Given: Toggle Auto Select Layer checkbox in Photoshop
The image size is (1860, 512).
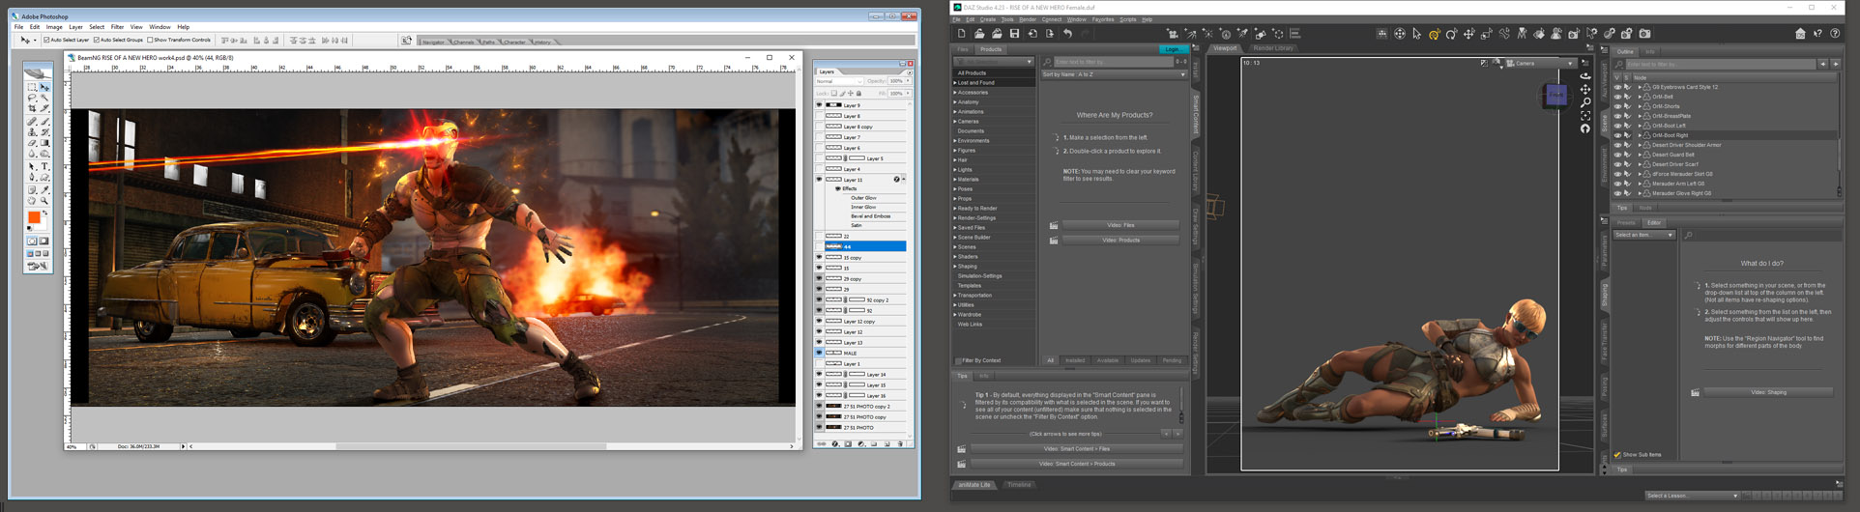Looking at the screenshot, I should click(x=46, y=41).
